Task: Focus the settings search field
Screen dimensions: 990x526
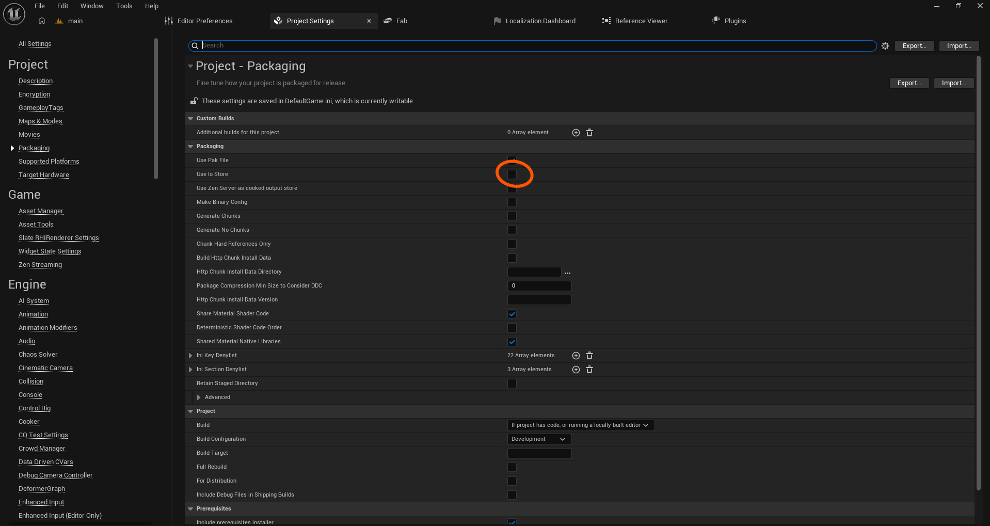Action: tap(532, 46)
